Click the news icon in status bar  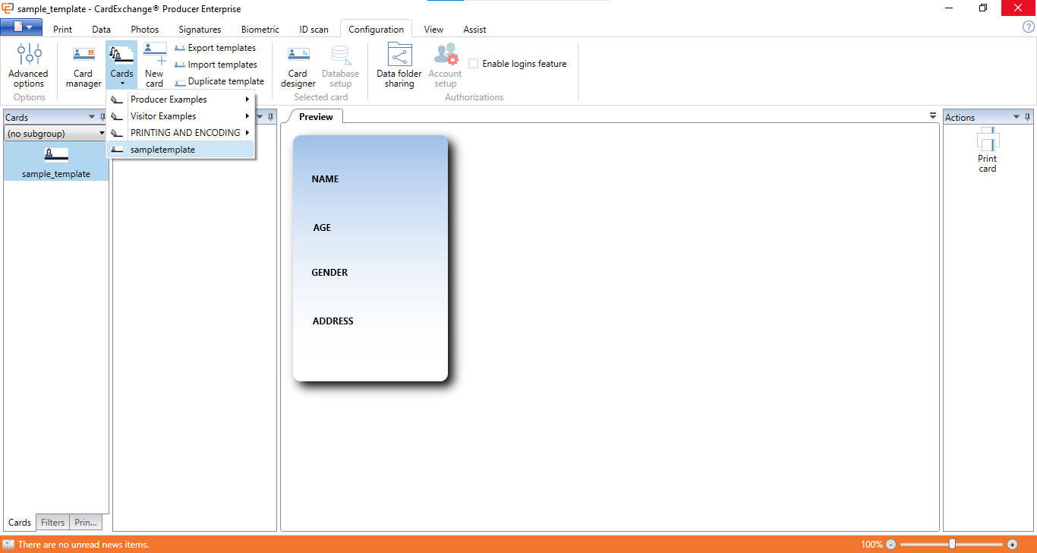8,545
